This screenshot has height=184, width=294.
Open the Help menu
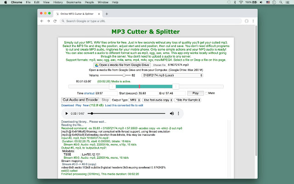(x=115, y=2)
